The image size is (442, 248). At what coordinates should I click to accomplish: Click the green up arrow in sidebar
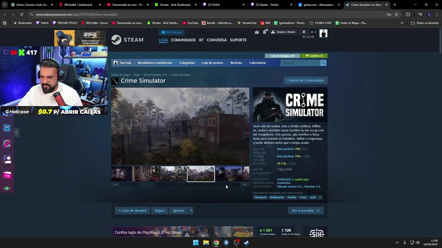[7, 188]
